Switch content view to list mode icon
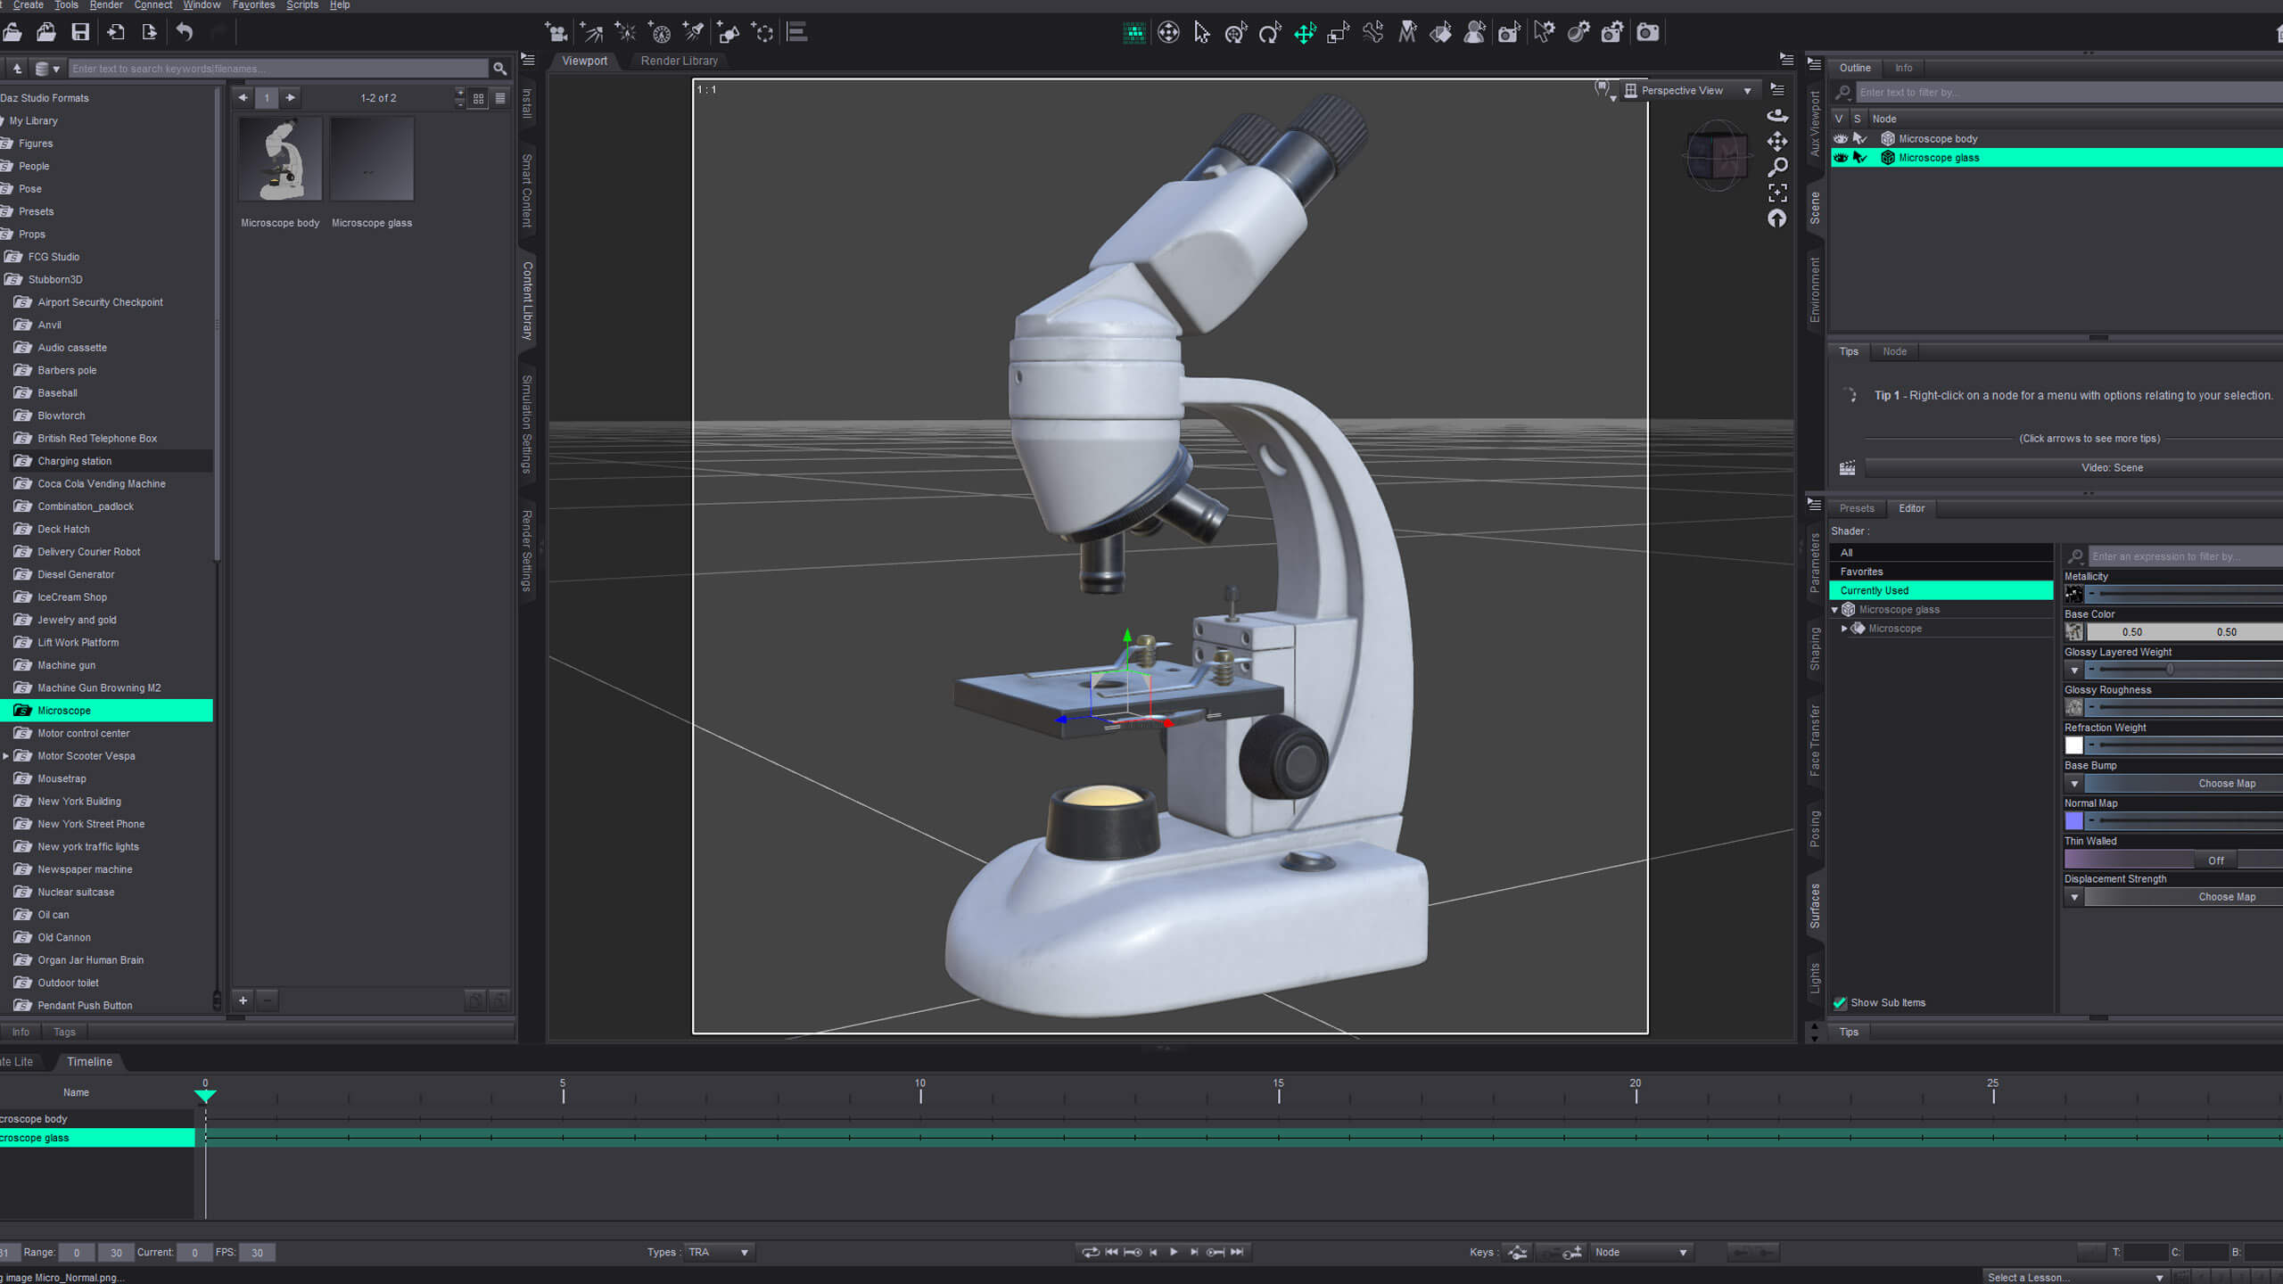2283x1284 pixels. coord(500,98)
